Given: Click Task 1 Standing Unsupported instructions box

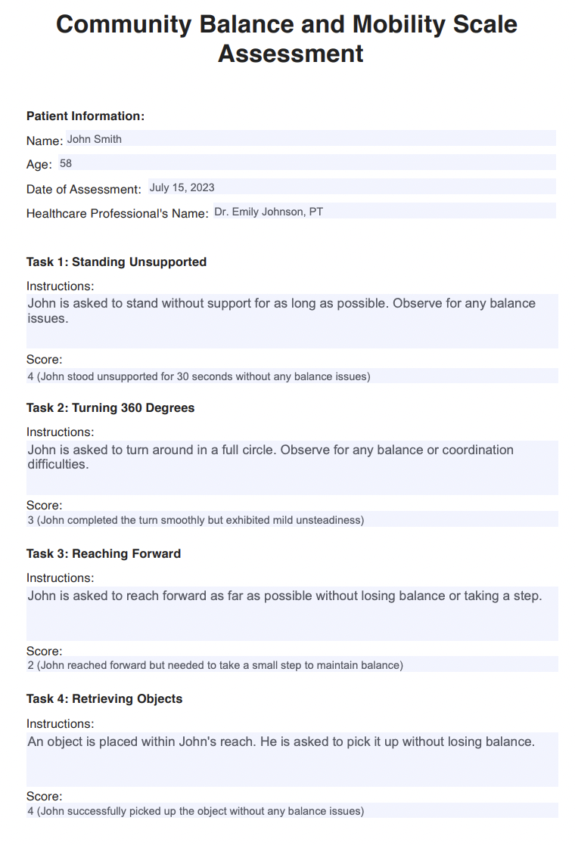Looking at the screenshot, I should 292,320.
